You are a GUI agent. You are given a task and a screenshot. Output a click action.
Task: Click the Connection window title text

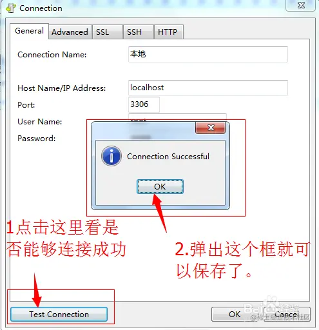click(41, 8)
